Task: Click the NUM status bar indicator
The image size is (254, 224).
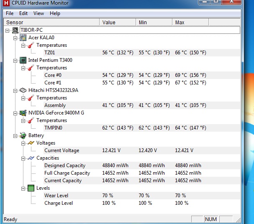Action: click(211, 219)
